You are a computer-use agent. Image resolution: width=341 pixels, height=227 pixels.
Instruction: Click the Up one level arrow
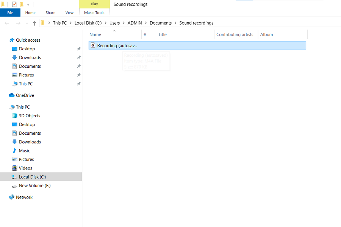(x=34, y=23)
